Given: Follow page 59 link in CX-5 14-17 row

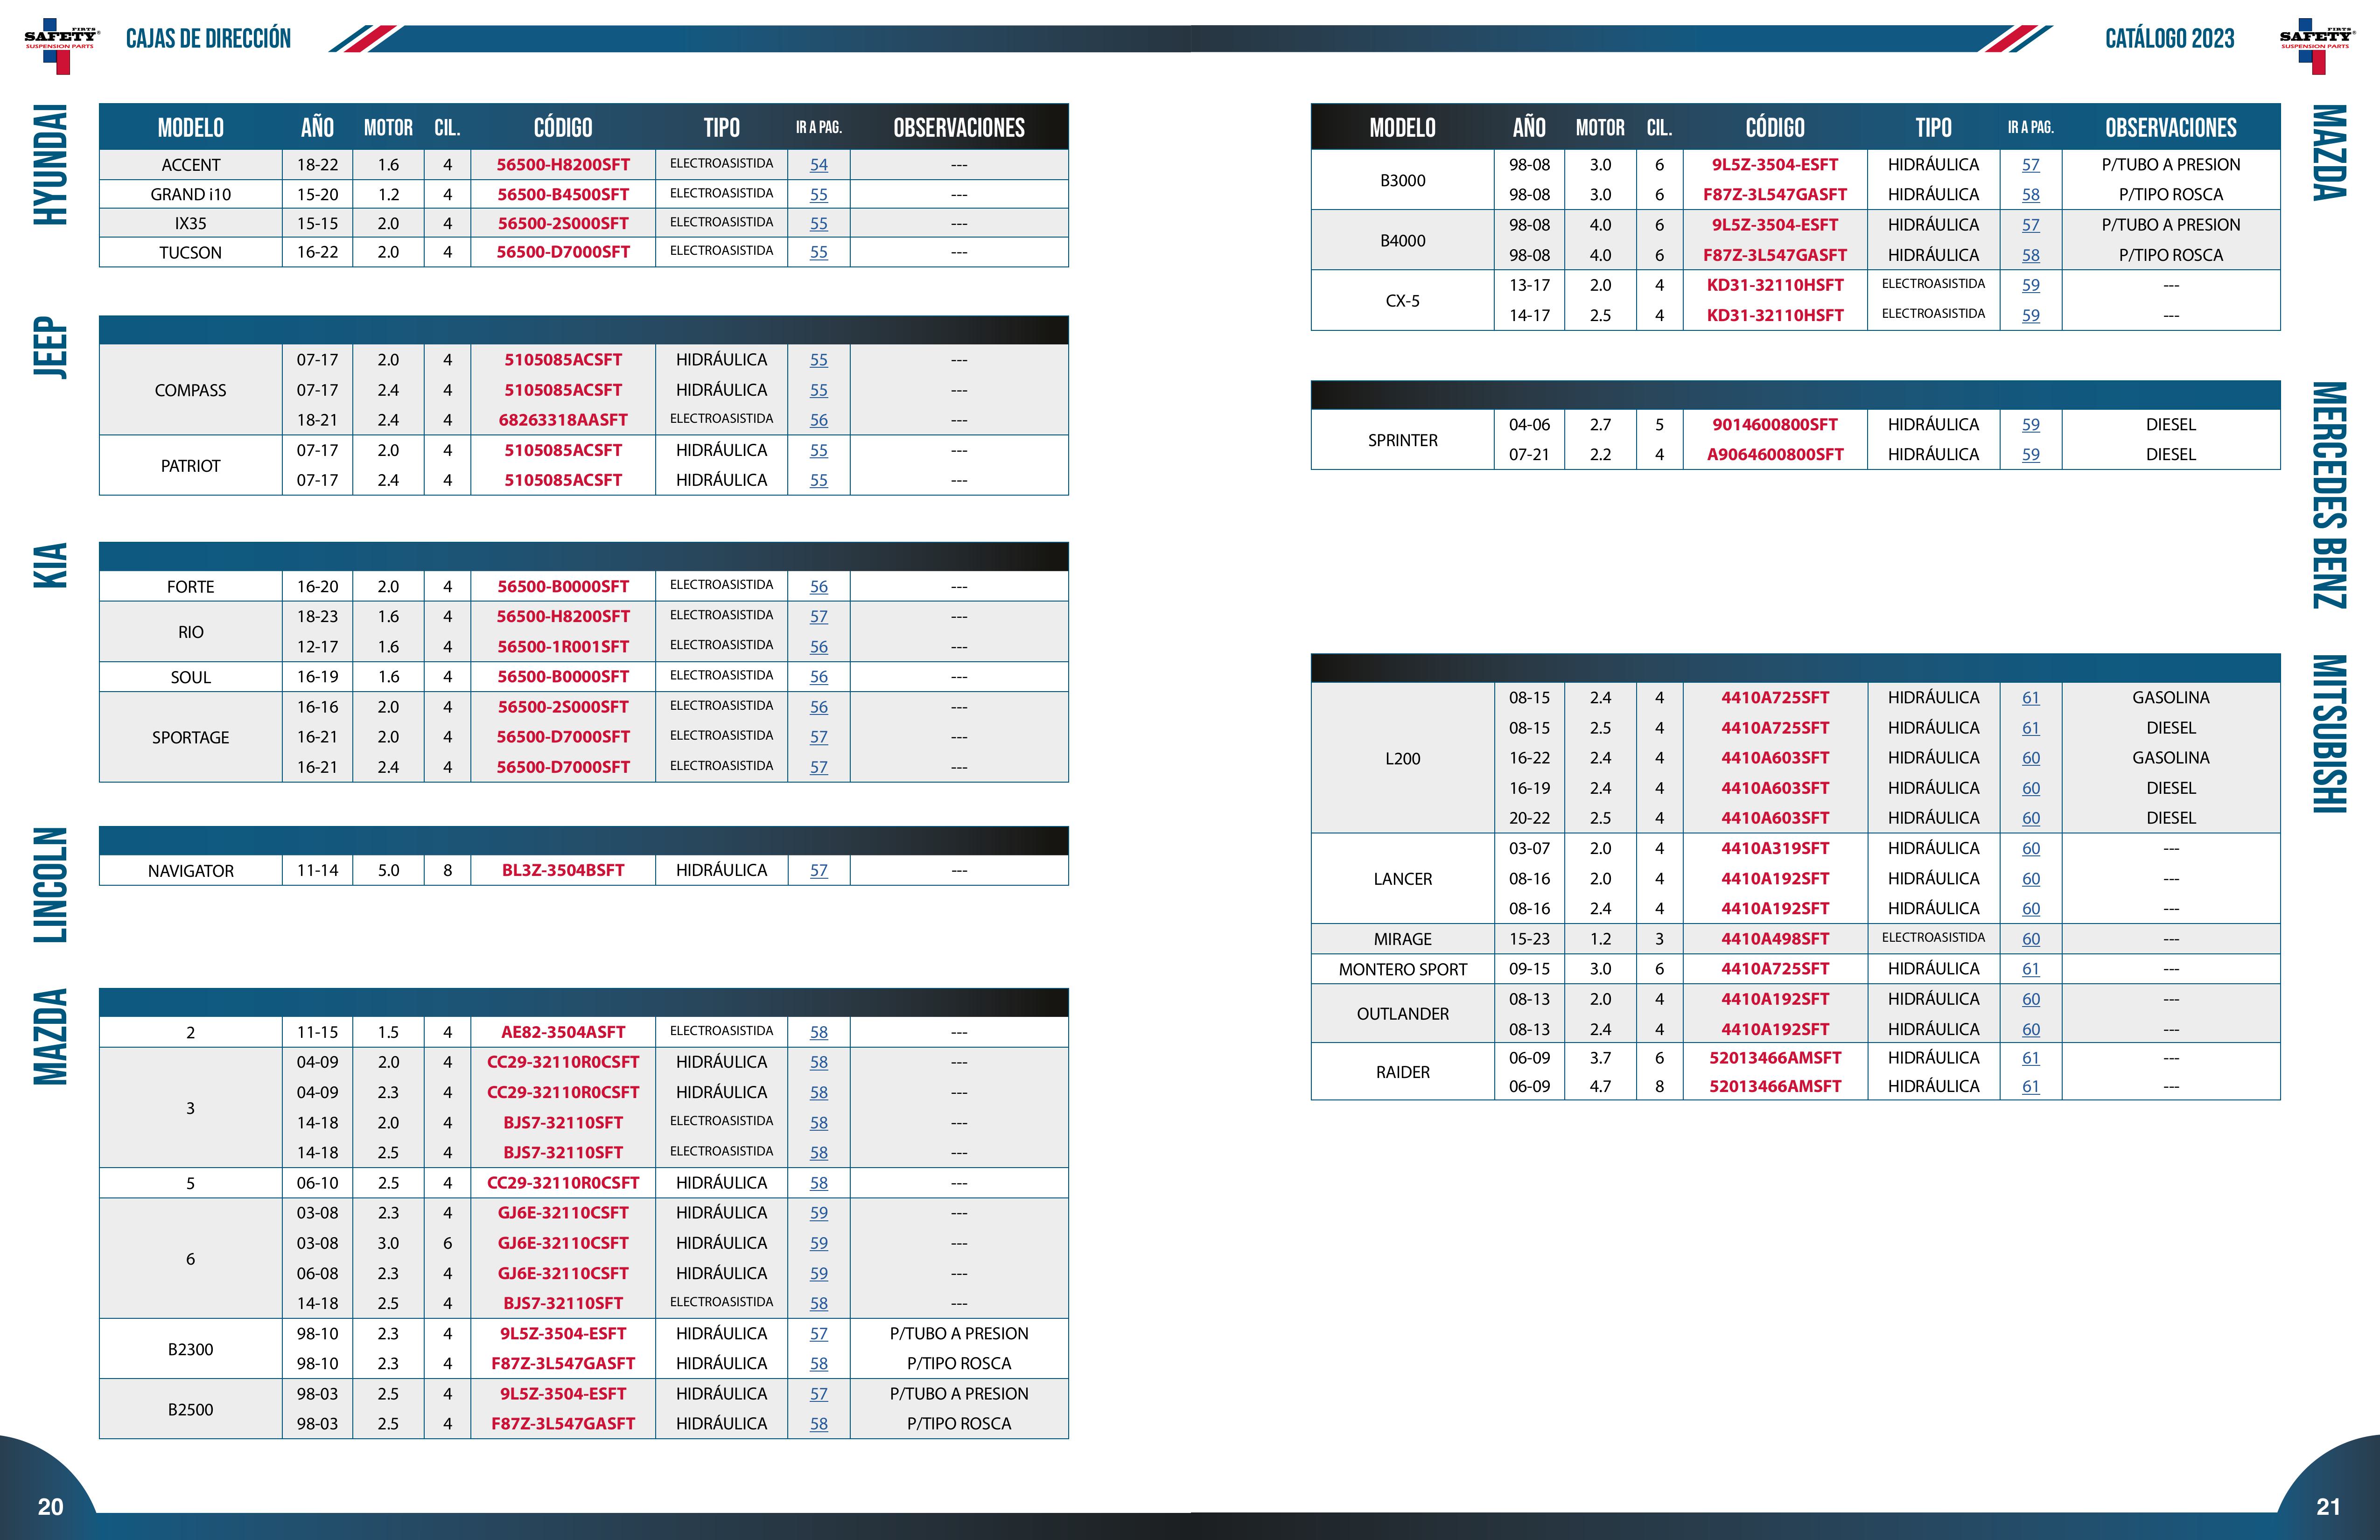Looking at the screenshot, I should [x=2031, y=315].
